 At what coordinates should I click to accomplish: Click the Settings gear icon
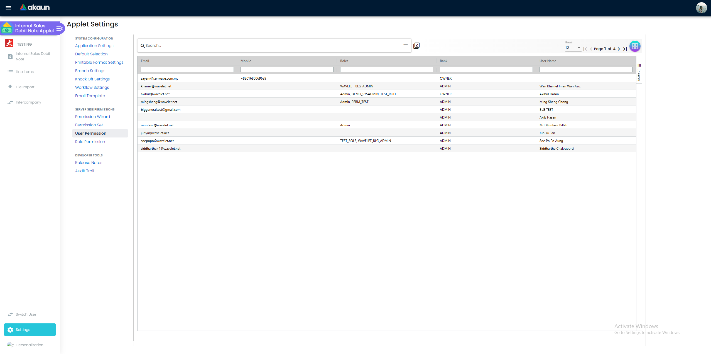coord(10,330)
